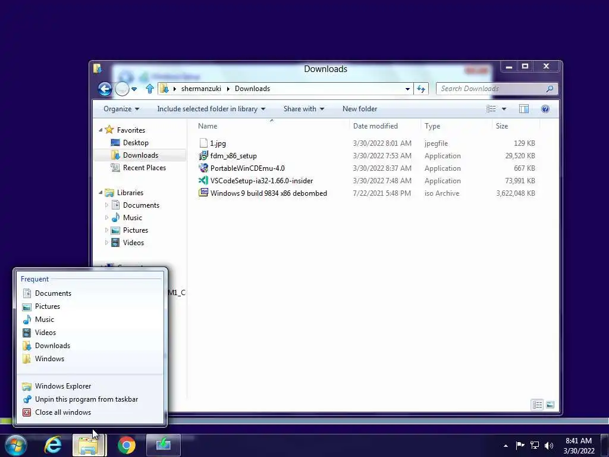Click the Forward navigation arrow button
Image resolution: width=609 pixels, height=457 pixels.
tap(122, 89)
